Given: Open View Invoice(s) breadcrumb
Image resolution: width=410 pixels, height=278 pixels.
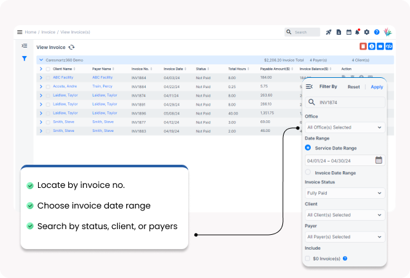Looking at the screenshot, I should (x=75, y=32).
